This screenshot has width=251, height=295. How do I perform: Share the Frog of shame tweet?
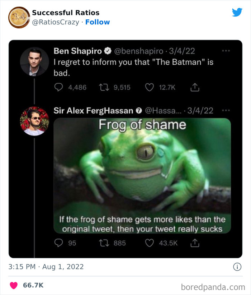pyautogui.click(x=194, y=243)
